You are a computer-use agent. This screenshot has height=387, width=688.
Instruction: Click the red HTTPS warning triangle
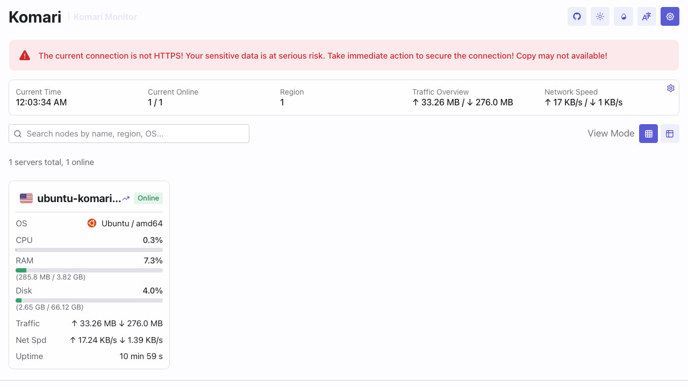pyautogui.click(x=25, y=55)
